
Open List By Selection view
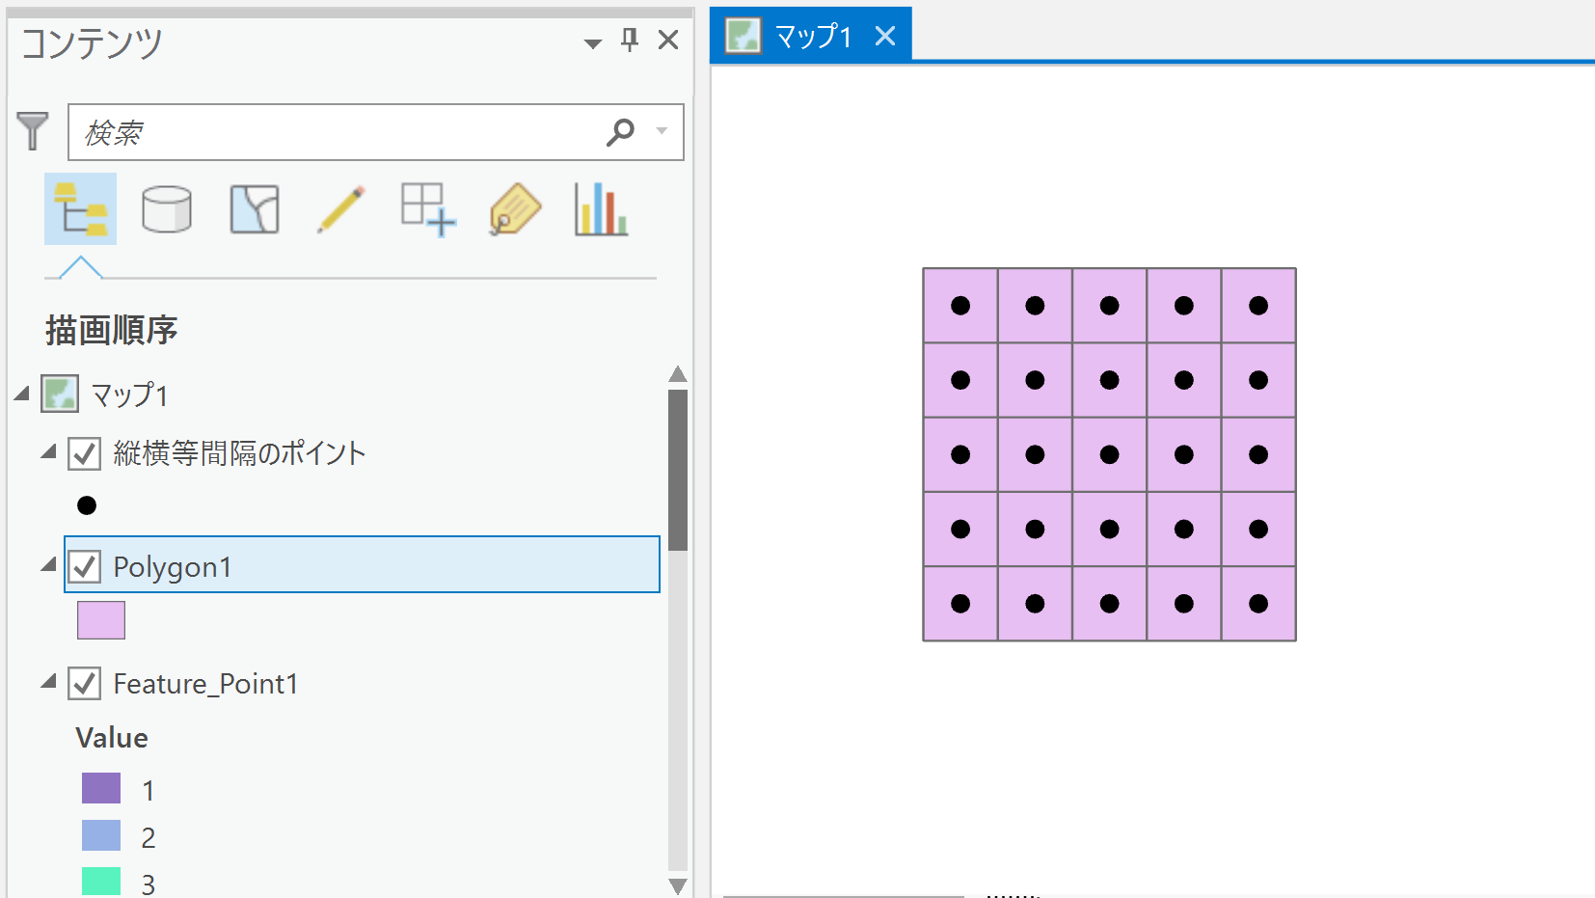pyautogui.click(x=255, y=208)
